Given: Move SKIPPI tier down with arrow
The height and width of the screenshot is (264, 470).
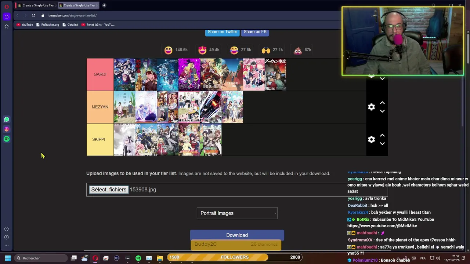Looking at the screenshot, I should (382, 144).
